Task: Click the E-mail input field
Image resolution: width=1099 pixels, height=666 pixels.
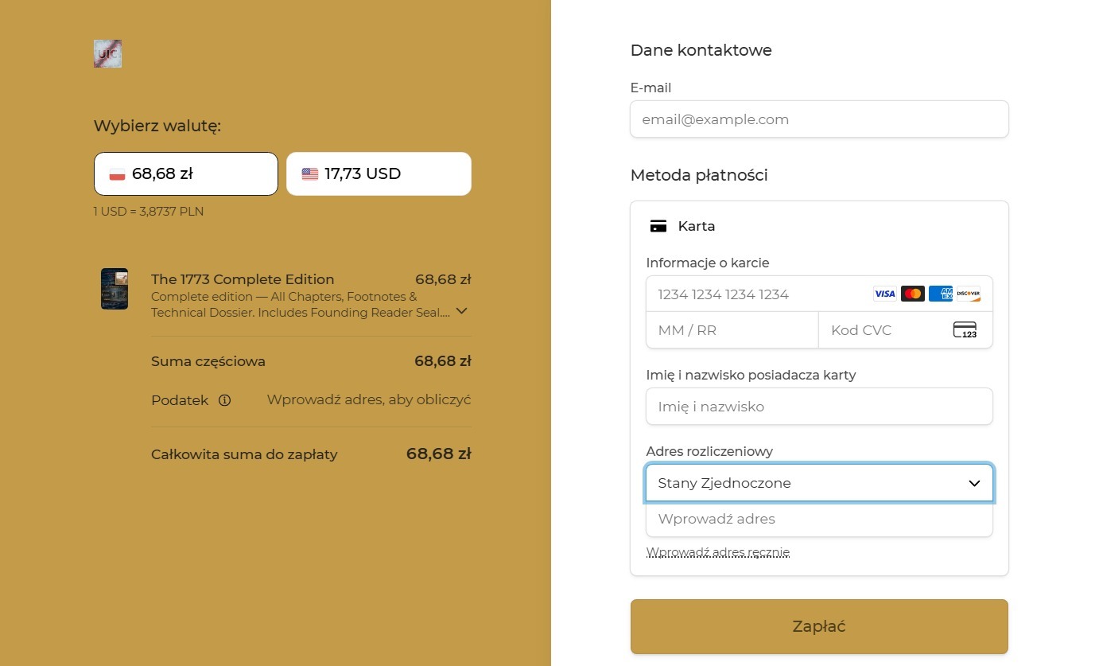Action: [819, 119]
